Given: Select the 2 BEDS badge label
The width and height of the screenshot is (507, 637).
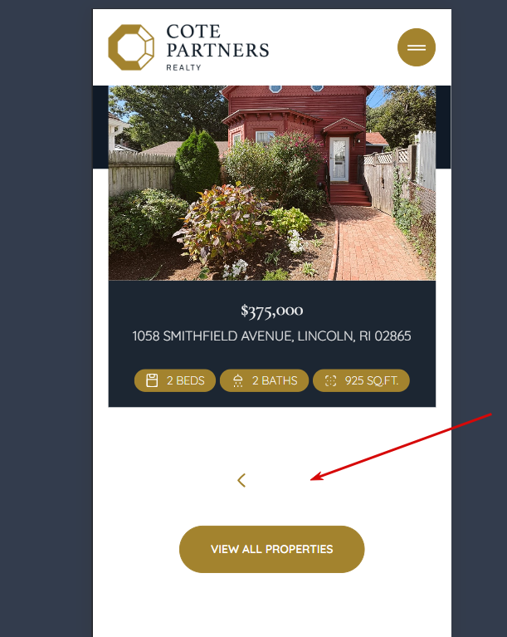Looking at the screenshot, I should 186,380.
